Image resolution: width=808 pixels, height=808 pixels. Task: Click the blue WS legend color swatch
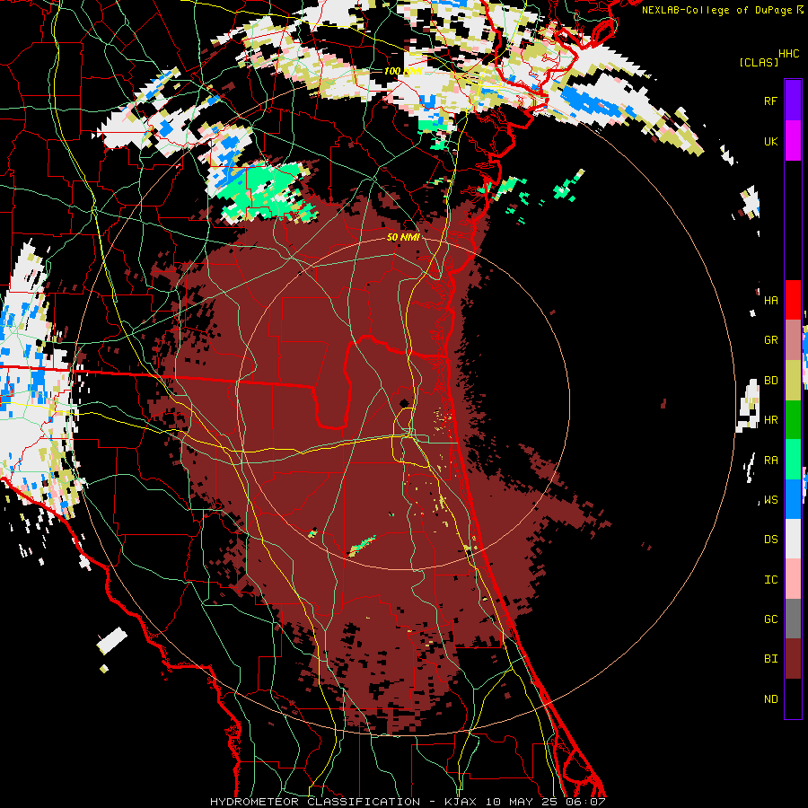[793, 499]
